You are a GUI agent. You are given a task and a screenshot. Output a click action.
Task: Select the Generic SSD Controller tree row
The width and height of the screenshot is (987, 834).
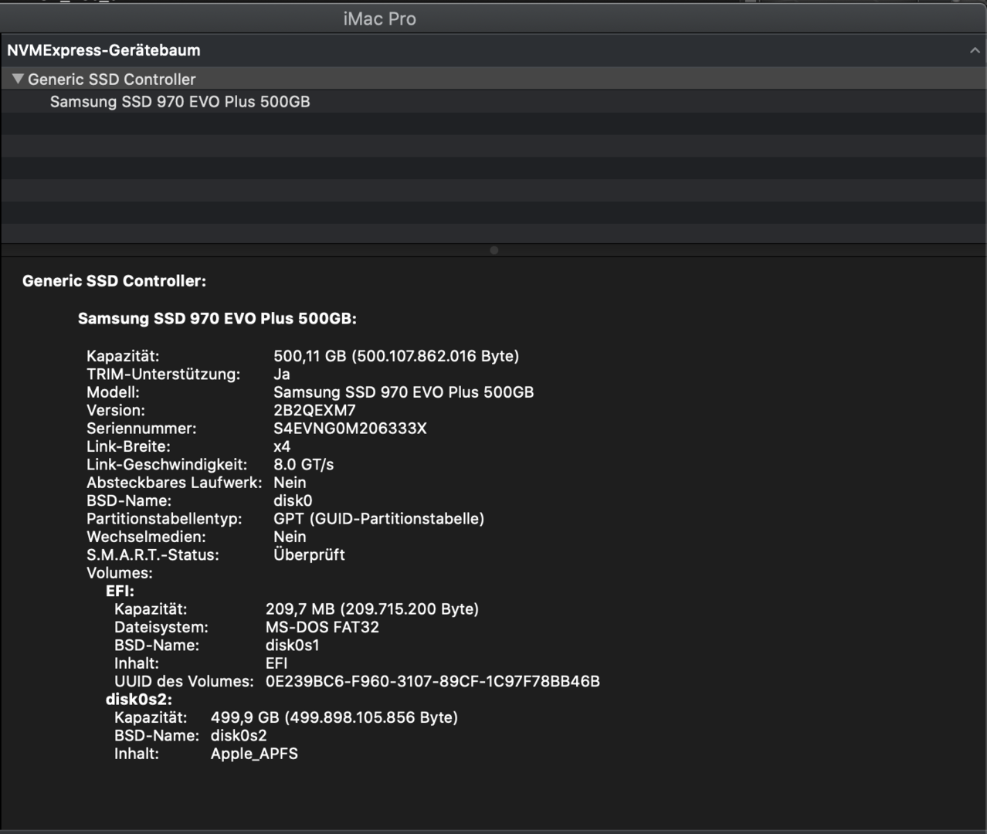coord(112,79)
